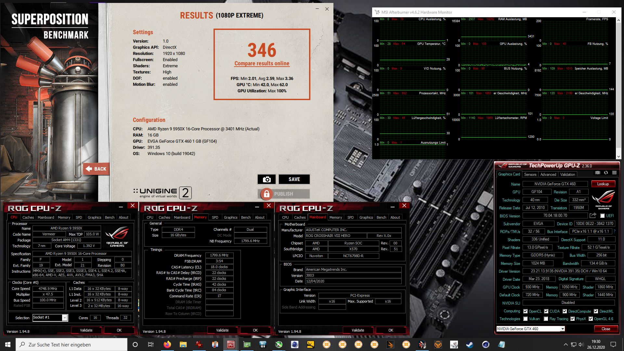Click the GPU-Z screenshot camera icon

[597, 173]
